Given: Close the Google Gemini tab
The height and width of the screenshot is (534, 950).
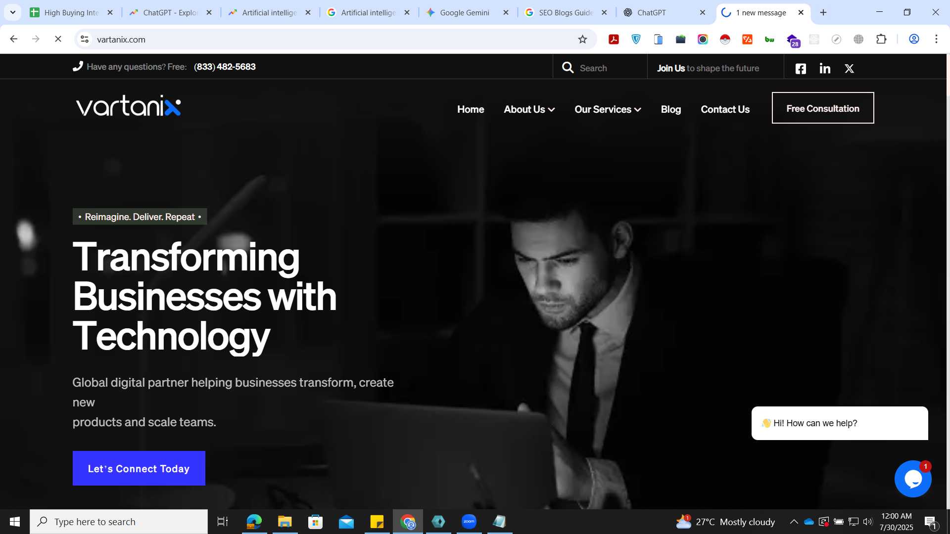Looking at the screenshot, I should click(506, 12).
